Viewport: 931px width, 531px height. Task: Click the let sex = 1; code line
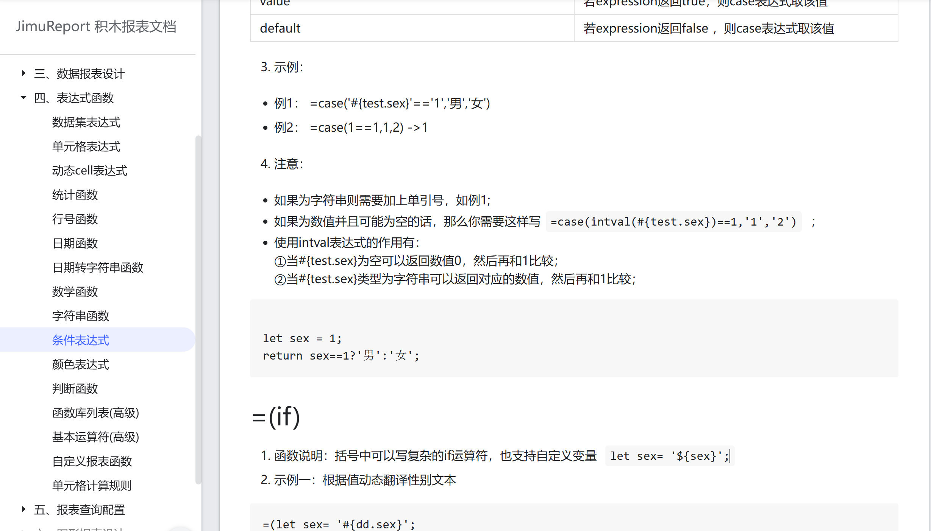(x=302, y=338)
